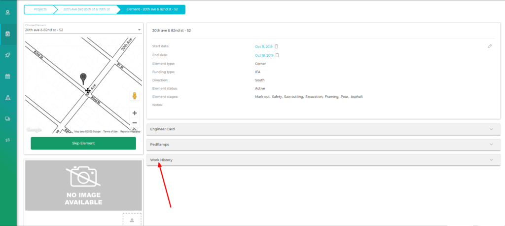Click the pencil edit icon for element details

[490, 46]
